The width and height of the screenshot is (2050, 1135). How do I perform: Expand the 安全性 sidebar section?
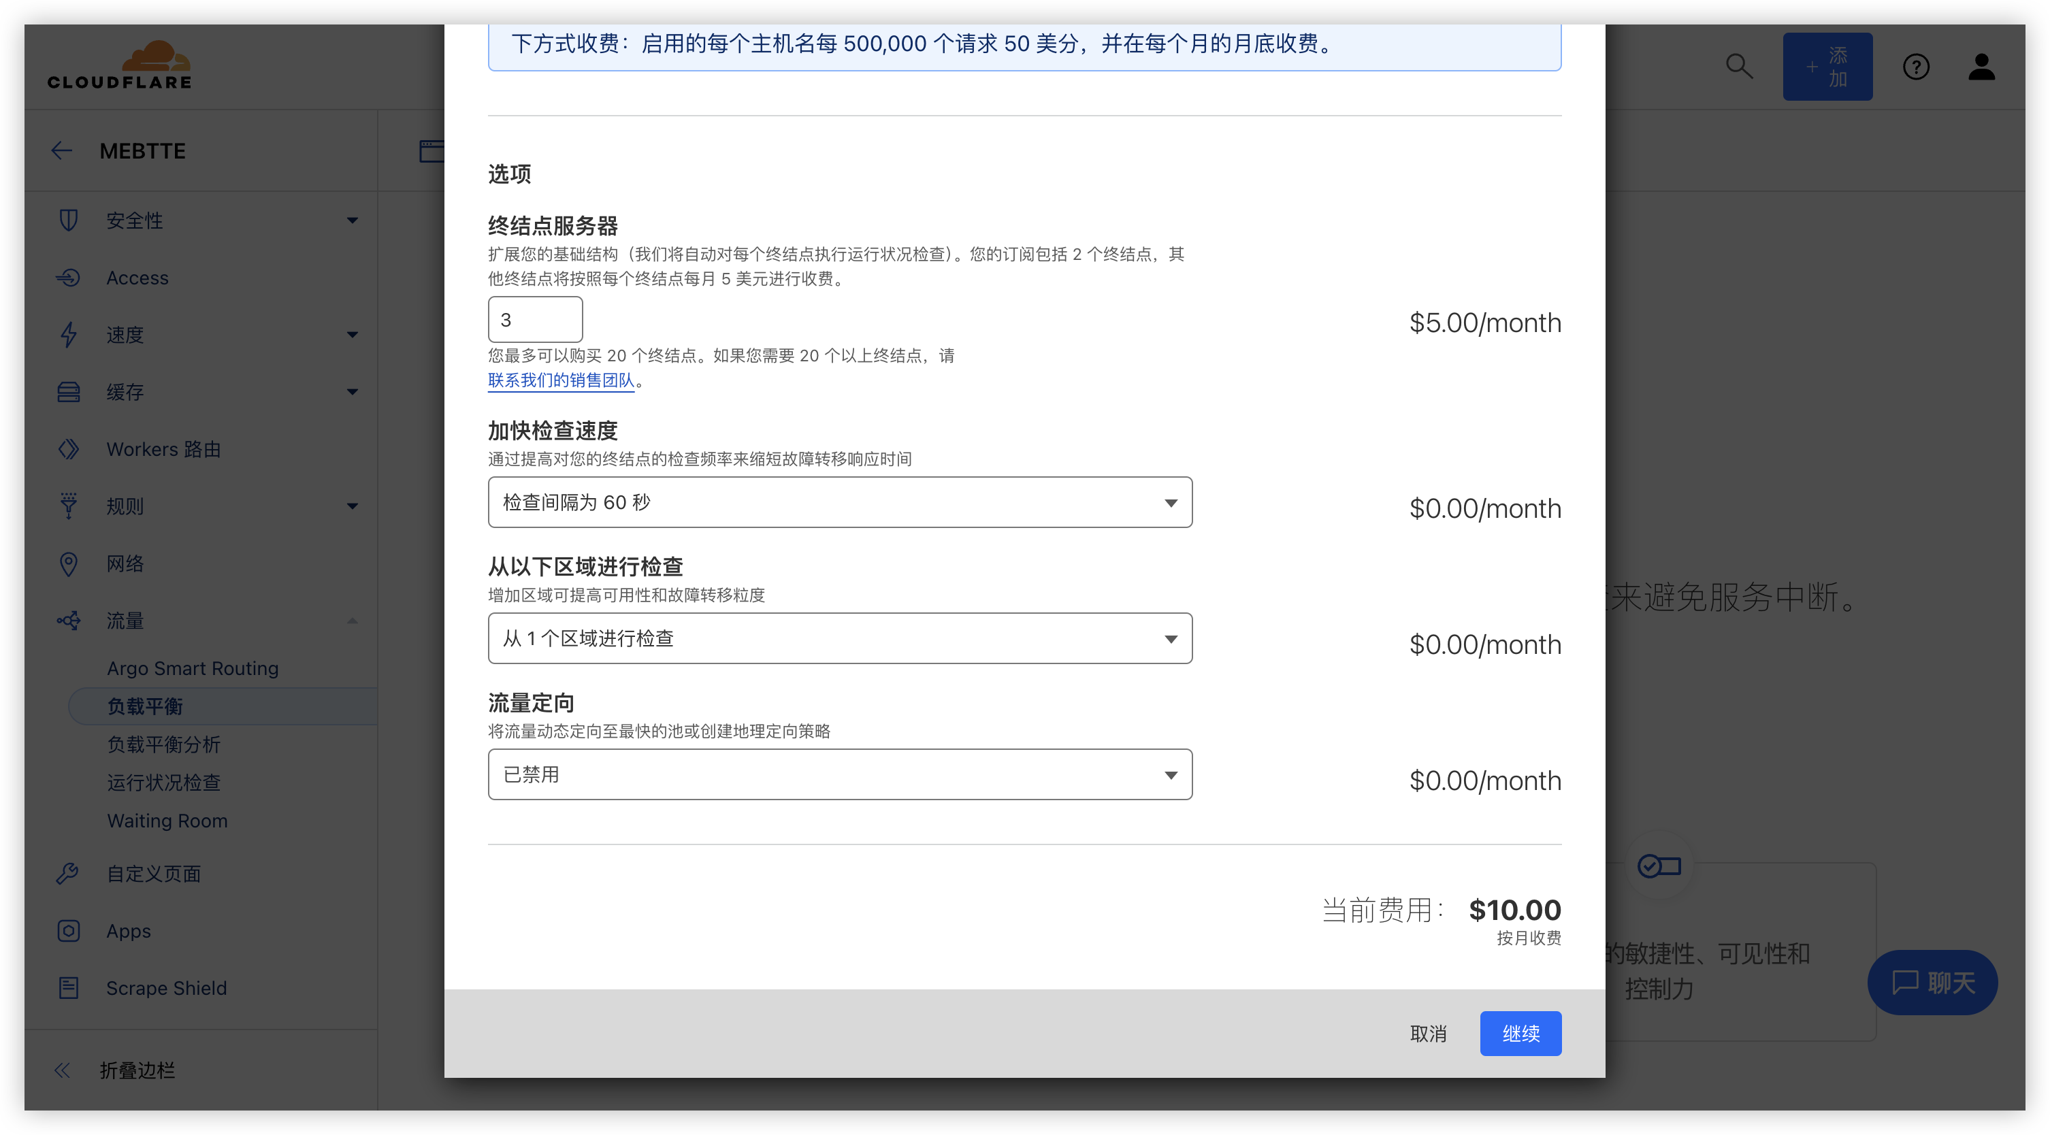352,220
